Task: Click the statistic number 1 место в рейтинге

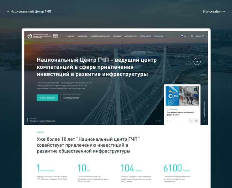Action: coord(45,168)
